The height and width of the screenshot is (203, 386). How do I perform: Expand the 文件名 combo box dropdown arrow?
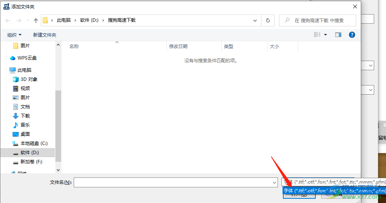(274, 182)
